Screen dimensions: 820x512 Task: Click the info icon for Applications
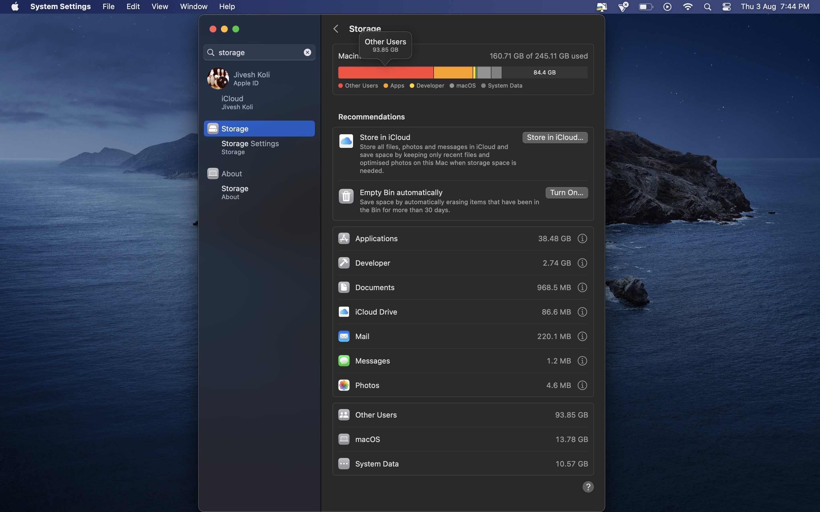pos(582,238)
